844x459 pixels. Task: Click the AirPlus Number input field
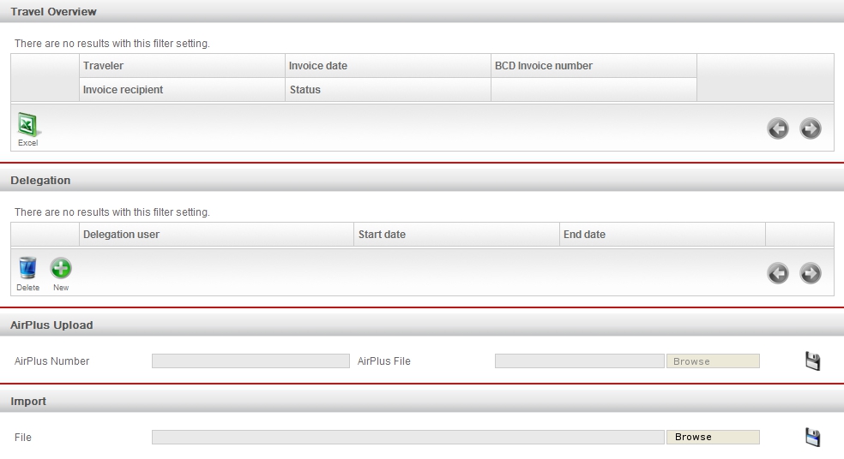[x=250, y=361]
